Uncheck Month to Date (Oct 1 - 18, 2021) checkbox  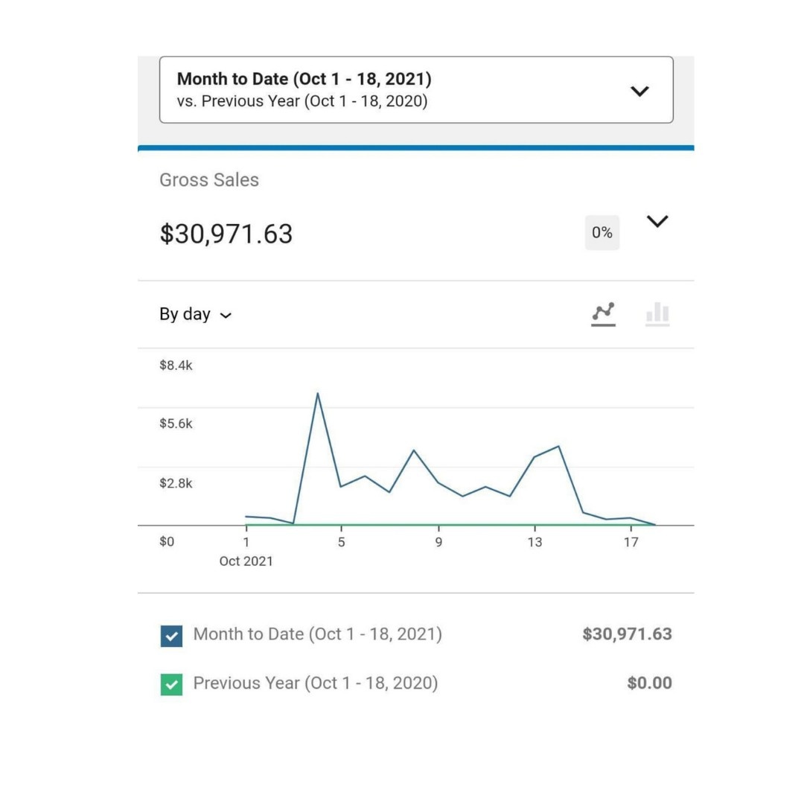[x=171, y=636]
